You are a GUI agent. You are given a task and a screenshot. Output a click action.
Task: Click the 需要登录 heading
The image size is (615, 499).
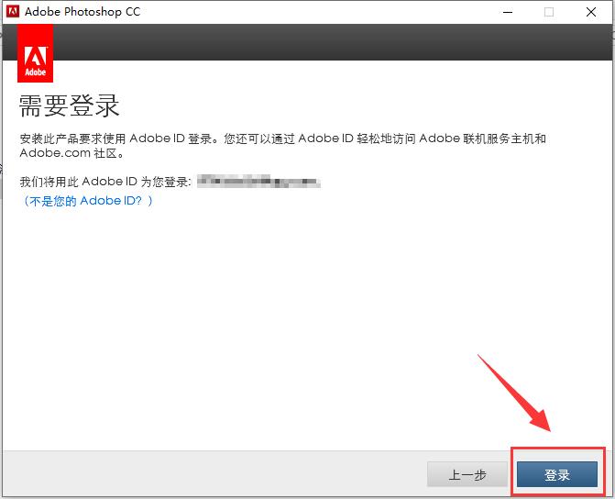(x=69, y=105)
